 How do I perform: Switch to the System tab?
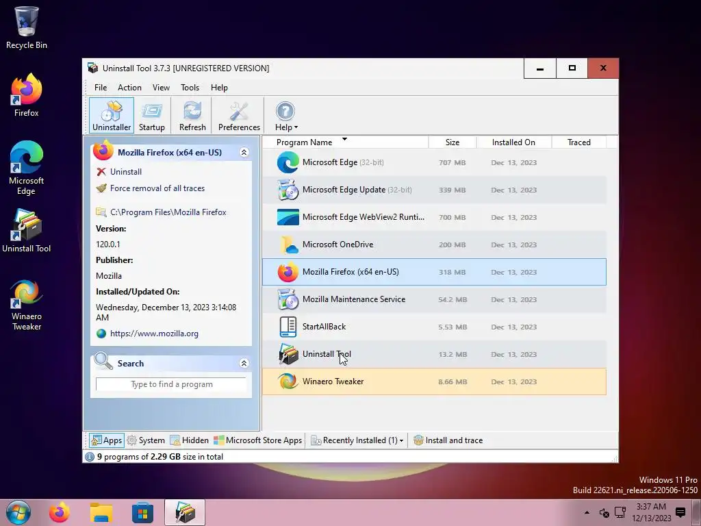pos(146,440)
